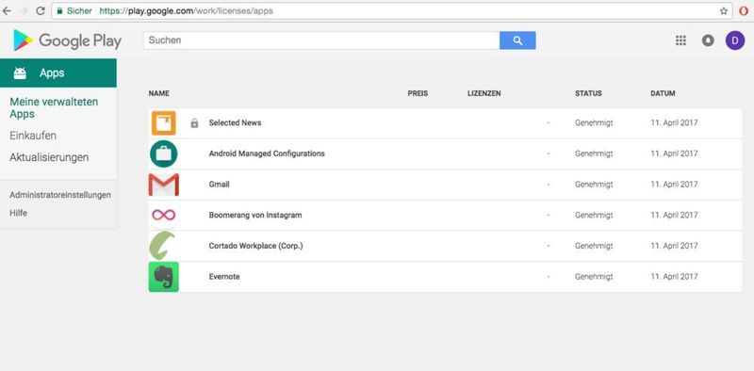Viewport: 754px width, 371px height.
Task: Reload the page with the browser refresh button
Action: (x=41, y=10)
